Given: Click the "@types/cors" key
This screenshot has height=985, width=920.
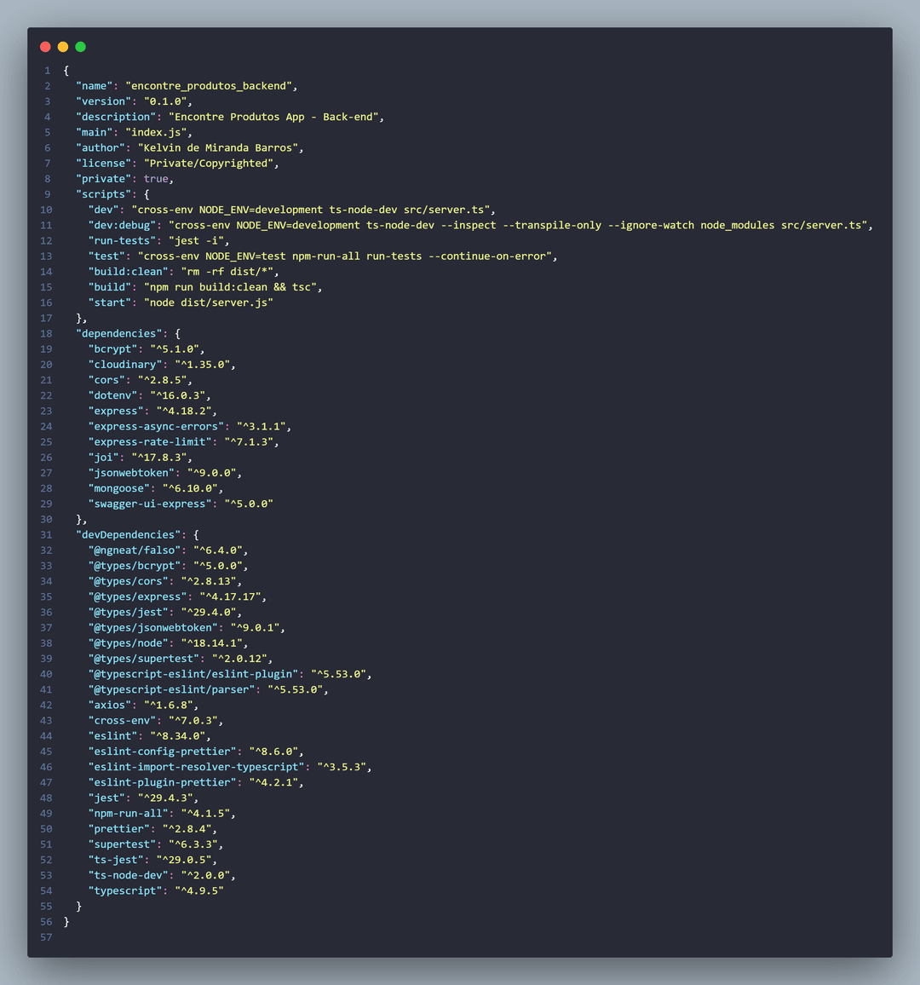Looking at the screenshot, I should 128,582.
